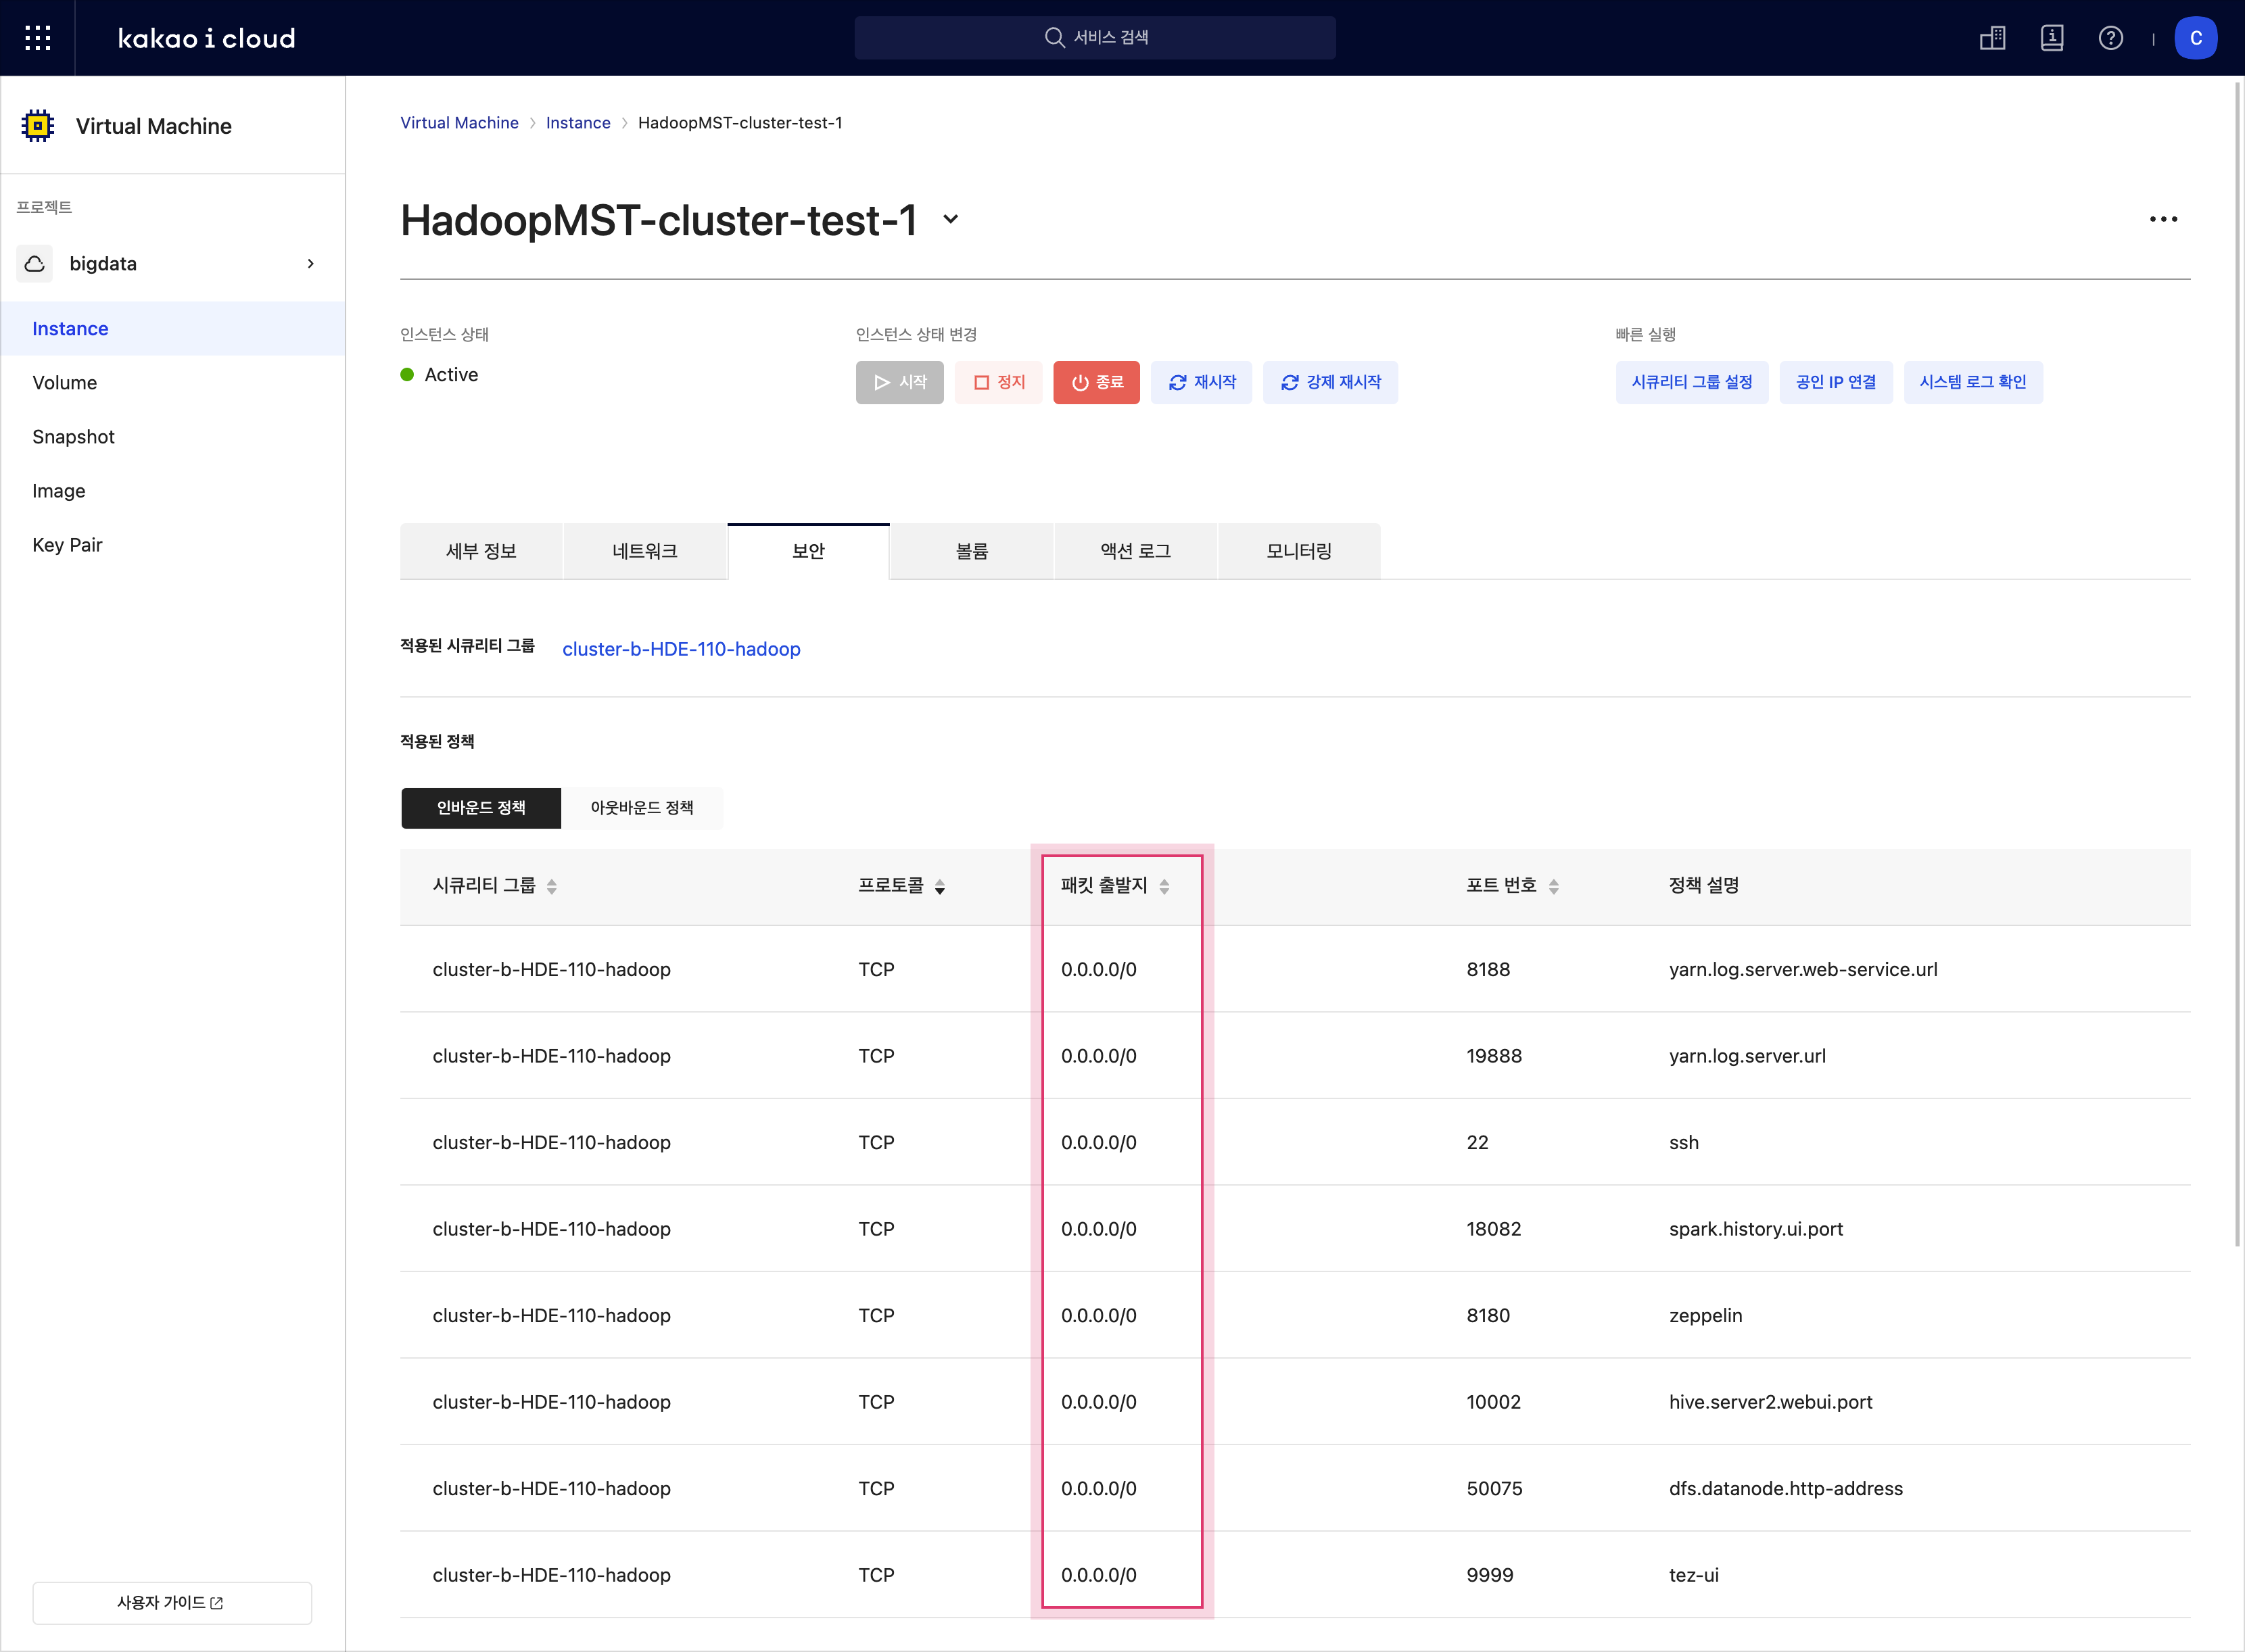Expand the HadoopMST-cluster-test-1 title dropdown
Viewport: 2245px width, 1652px height.
[951, 219]
